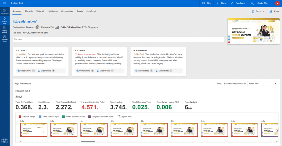The image size is (282, 146).
Task: Click the filmstrip scroll left arrow
Action: (20, 142)
